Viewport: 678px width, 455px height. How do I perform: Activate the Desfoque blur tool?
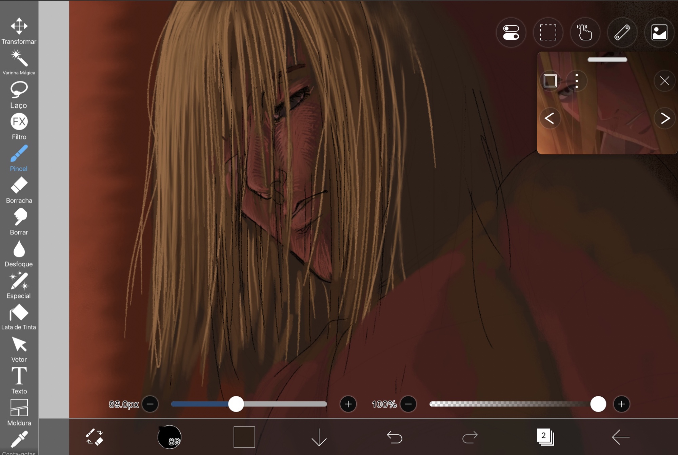[x=19, y=253]
